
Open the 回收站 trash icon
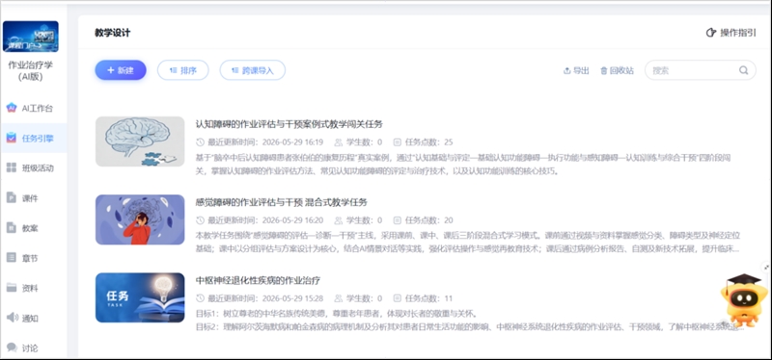(604, 70)
